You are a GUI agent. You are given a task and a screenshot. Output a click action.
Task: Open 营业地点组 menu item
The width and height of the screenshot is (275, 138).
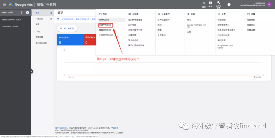pyautogui.click(x=133, y=40)
